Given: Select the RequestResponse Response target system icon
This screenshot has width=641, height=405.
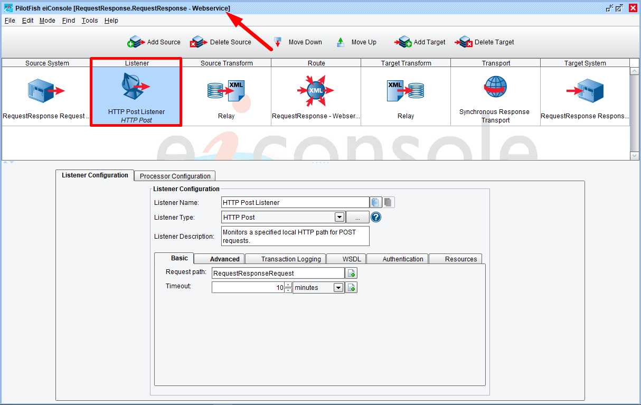Looking at the screenshot, I should (585, 91).
